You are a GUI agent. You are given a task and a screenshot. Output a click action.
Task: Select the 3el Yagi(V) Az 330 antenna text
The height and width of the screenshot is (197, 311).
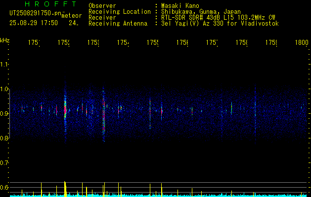220,24
